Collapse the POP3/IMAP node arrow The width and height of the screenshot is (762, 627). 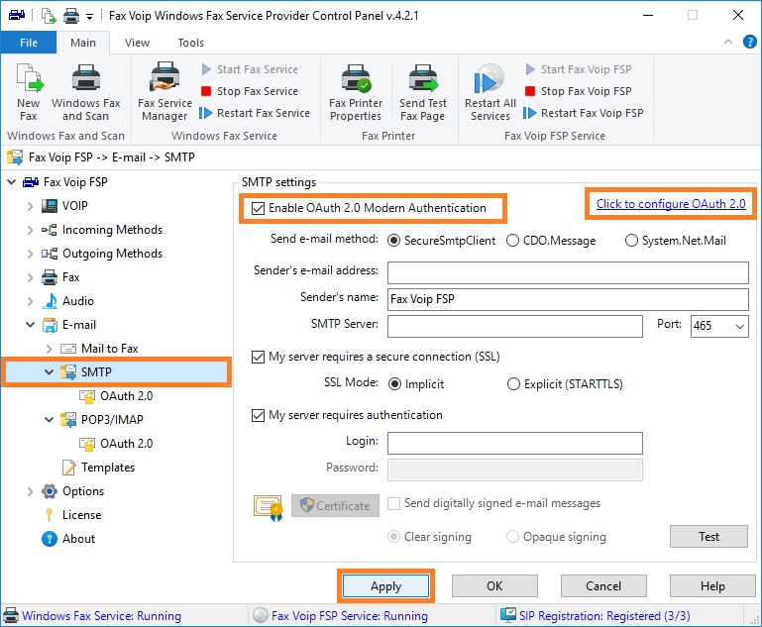point(50,420)
